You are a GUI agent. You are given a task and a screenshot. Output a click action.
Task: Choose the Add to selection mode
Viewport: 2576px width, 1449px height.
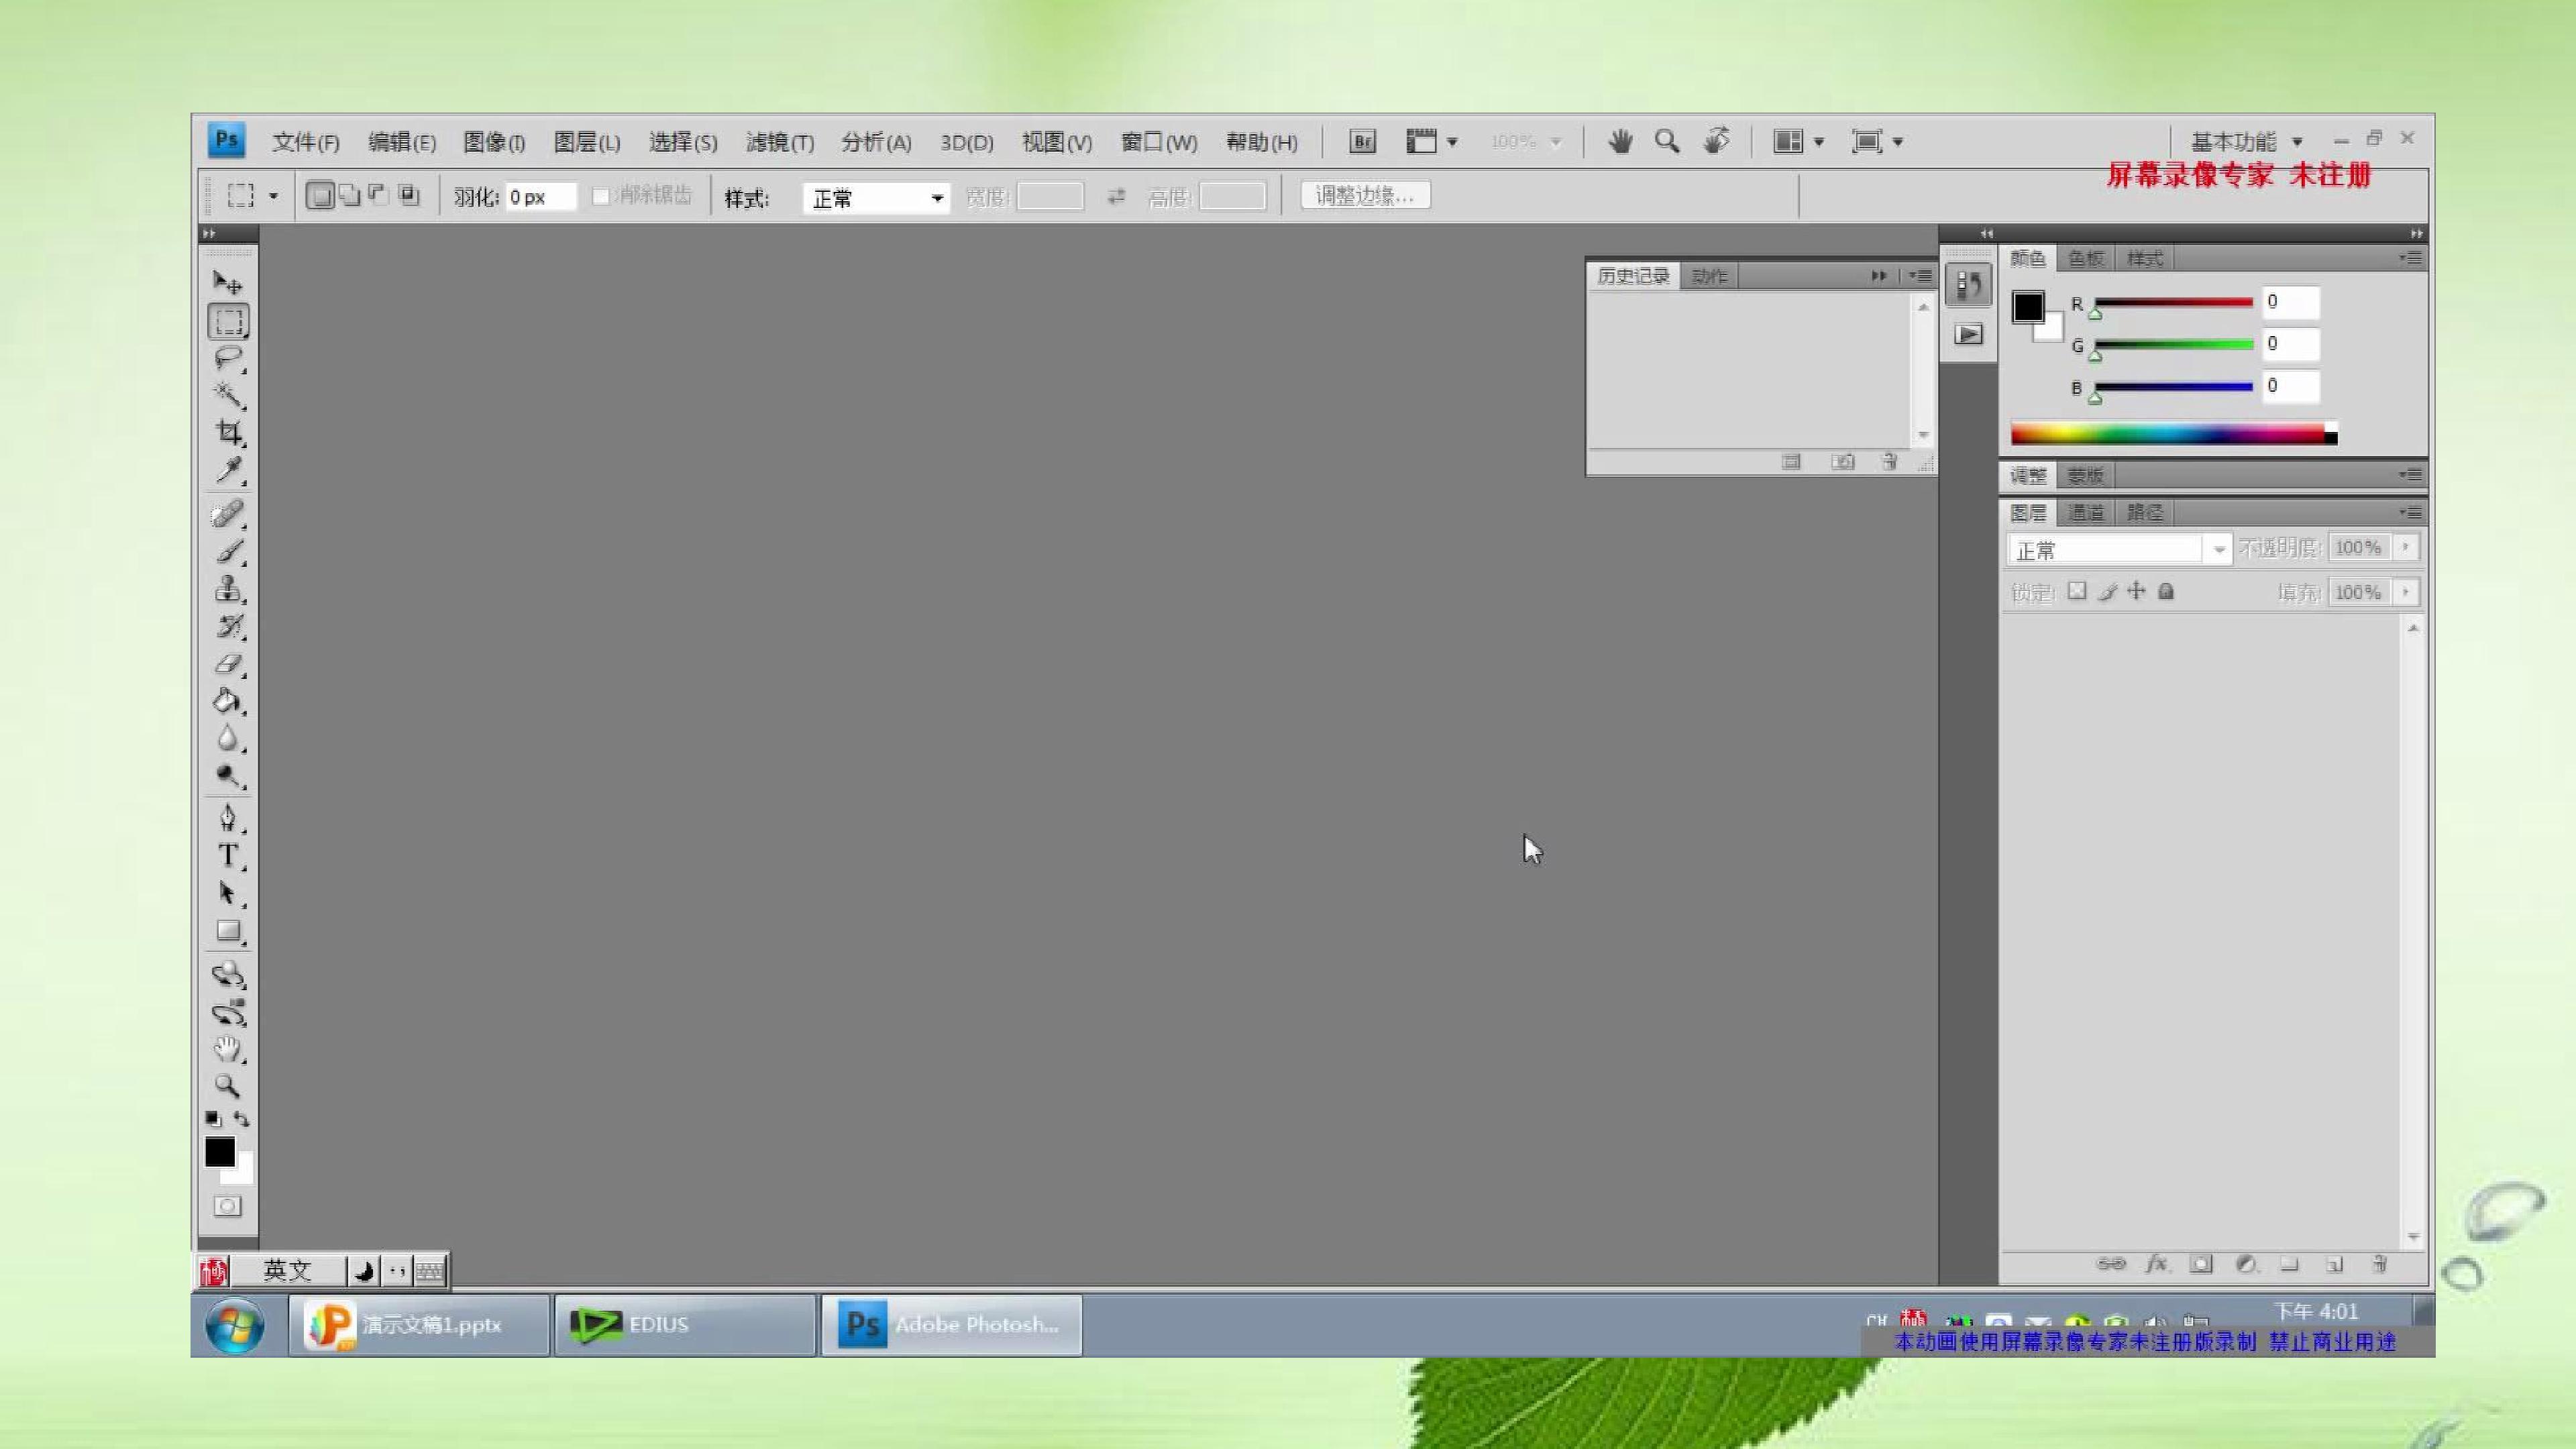pos(349,196)
